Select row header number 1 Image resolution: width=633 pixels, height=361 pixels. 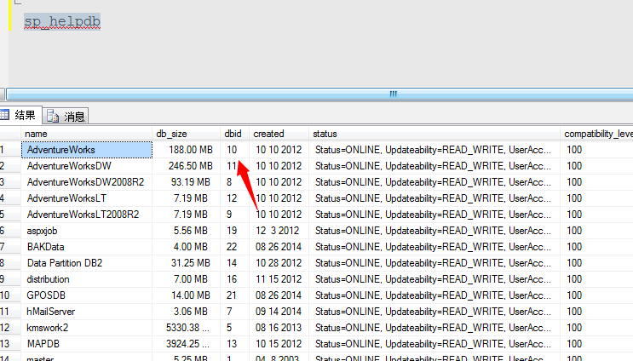pyautogui.click(x=10, y=150)
